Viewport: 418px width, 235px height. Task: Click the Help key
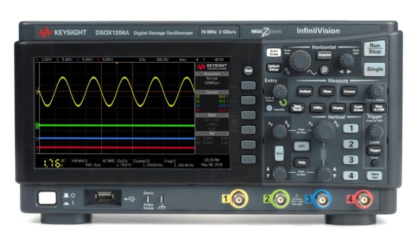pos(301,162)
